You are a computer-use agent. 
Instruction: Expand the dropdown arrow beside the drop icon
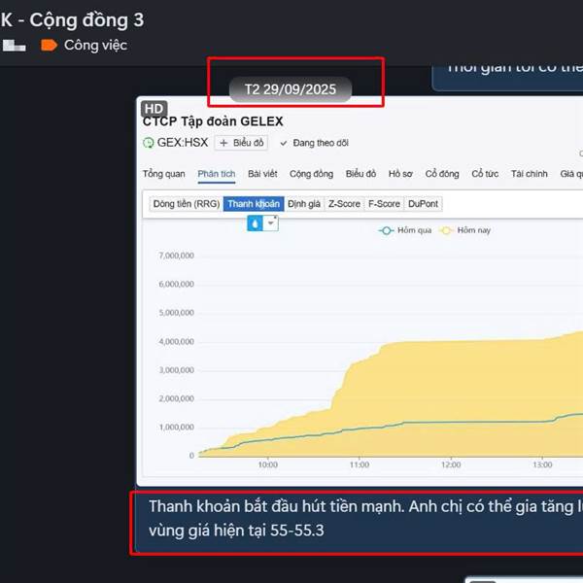coord(271,223)
